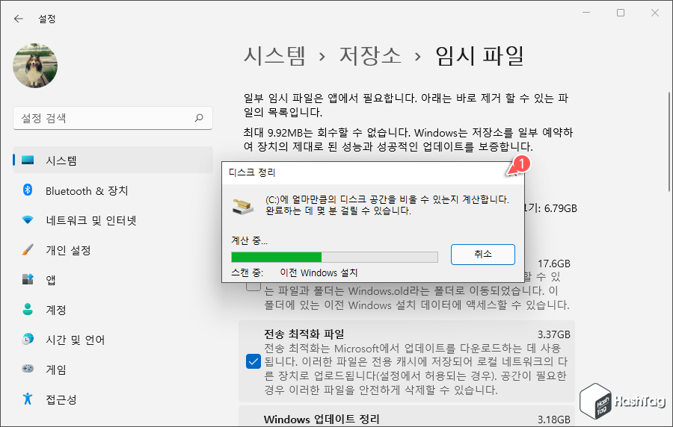
Task: Minimize the Settings window
Action: (586, 13)
